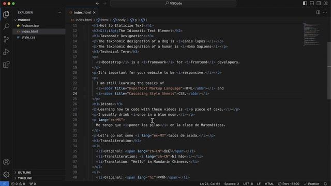Viewport: 331px width, 186px height.
Task: Click index.html breadcrumb
Action: (x=82, y=20)
